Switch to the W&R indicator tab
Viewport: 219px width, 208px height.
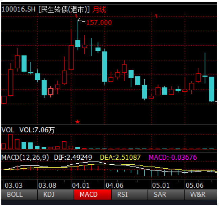point(201,194)
